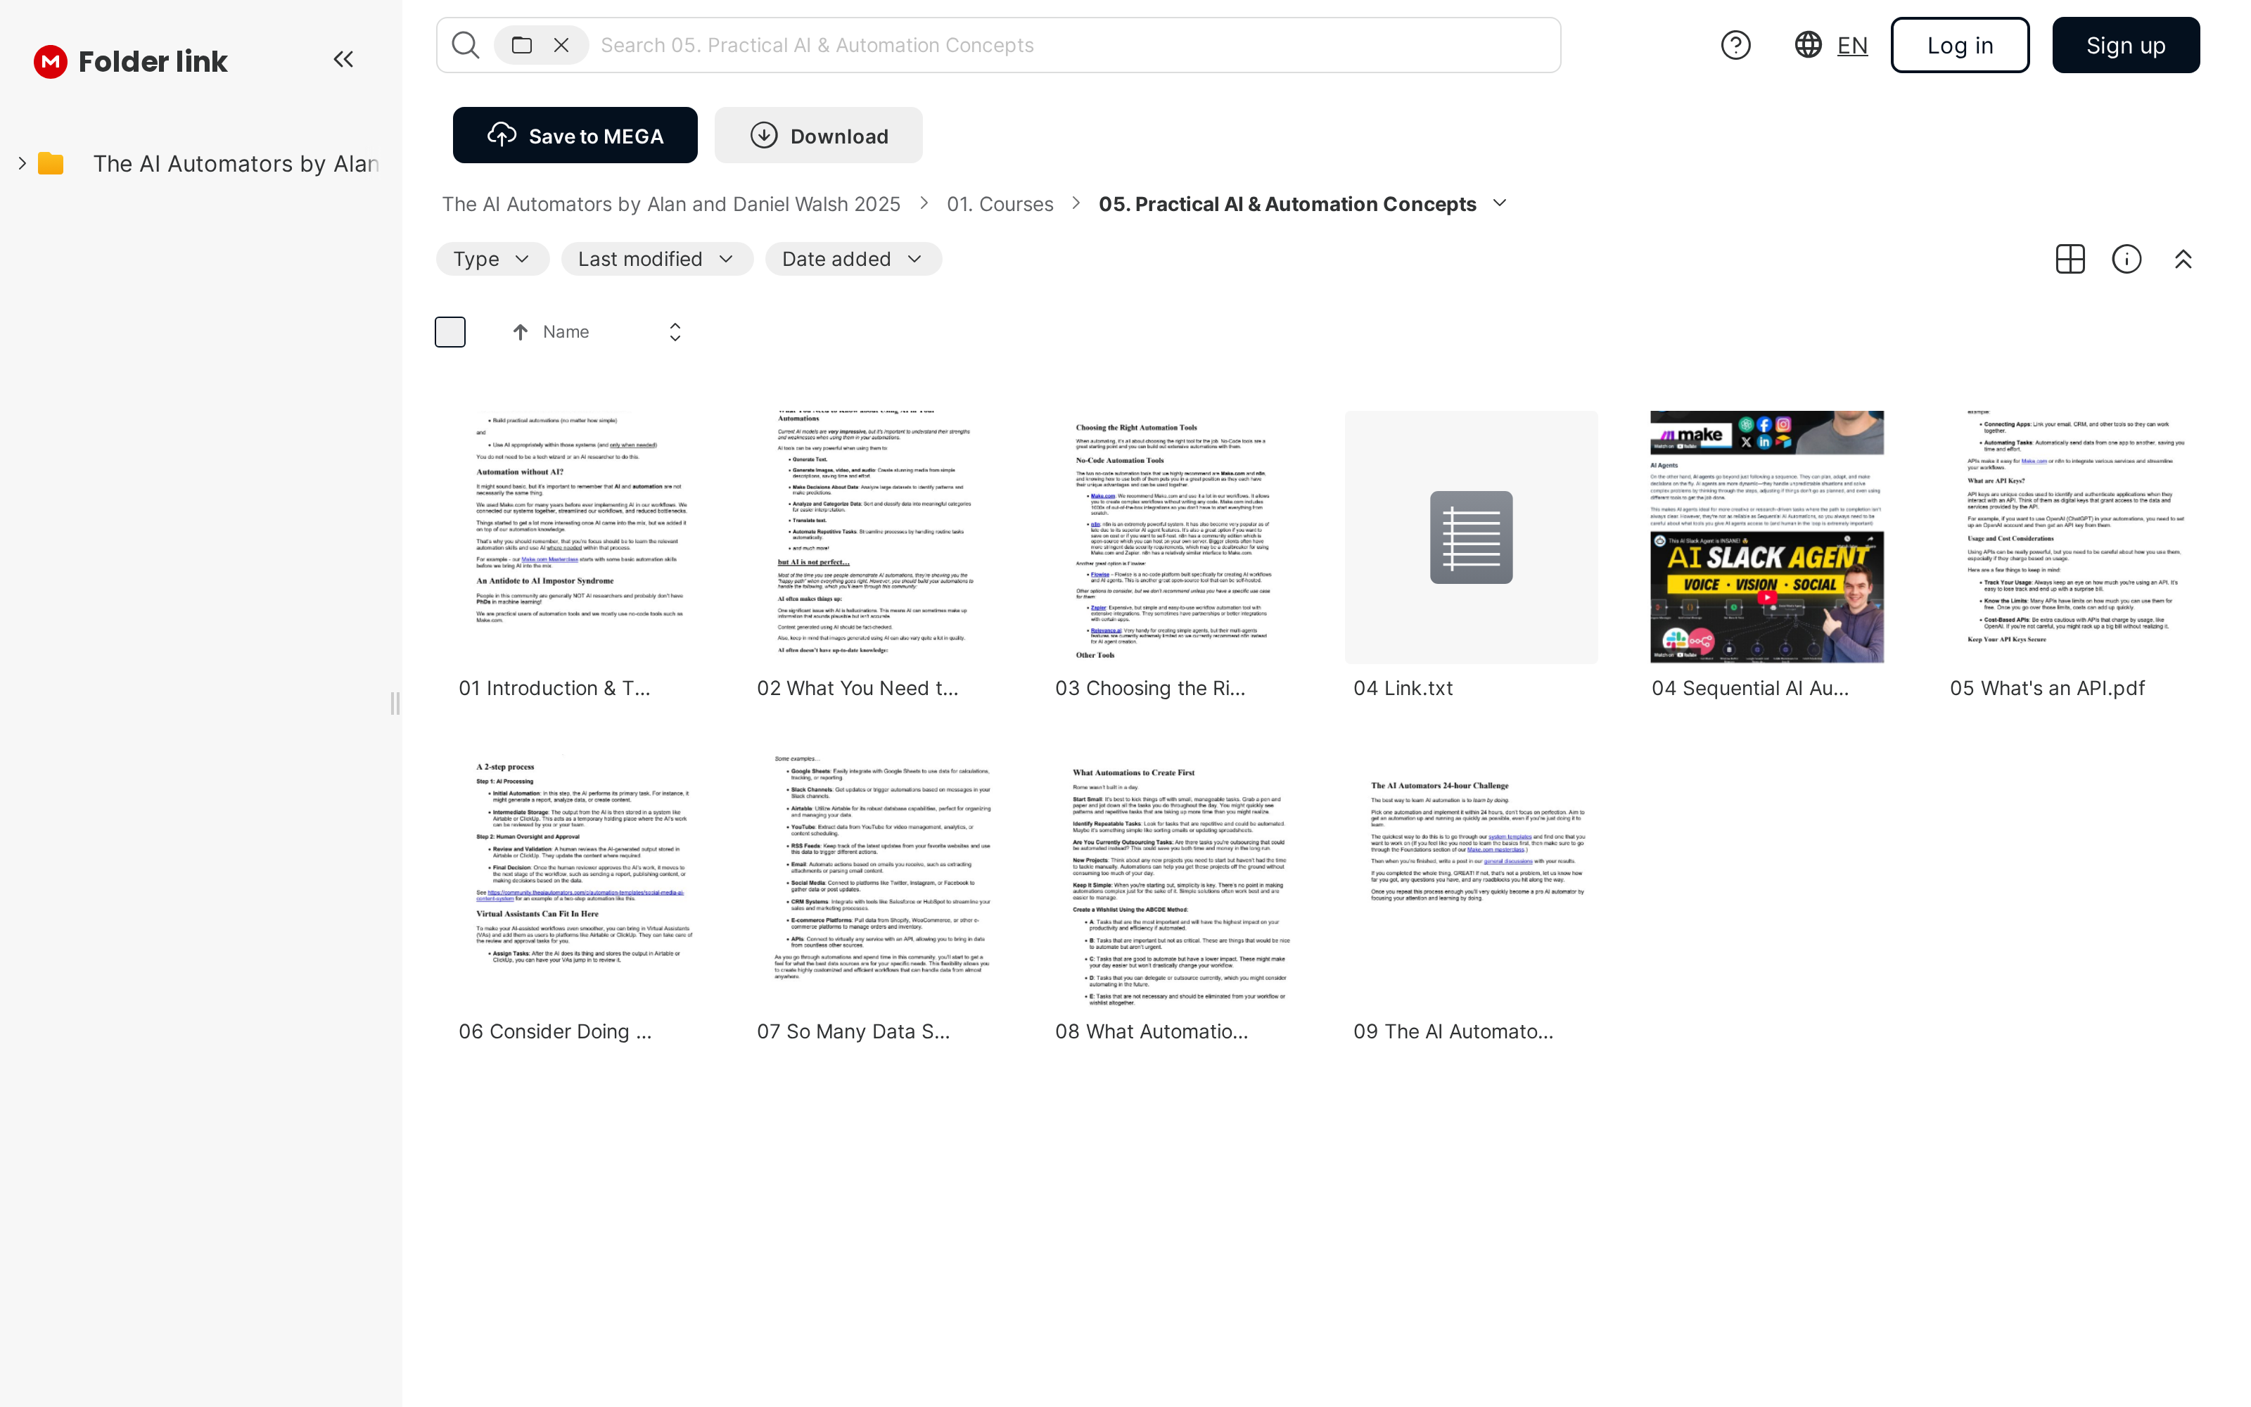The height and width of the screenshot is (1407, 2251).
Task: Toggle the Name column sort order control
Action: pos(675,332)
